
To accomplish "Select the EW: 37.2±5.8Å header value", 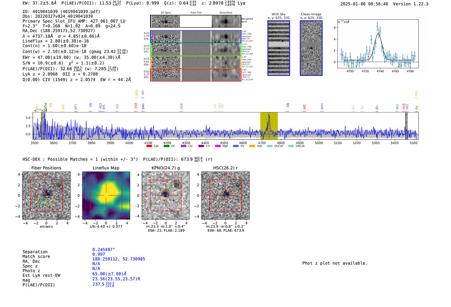I will (x=39, y=3).
